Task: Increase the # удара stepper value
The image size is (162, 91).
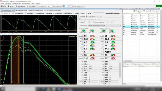Action: [x=90, y=22]
